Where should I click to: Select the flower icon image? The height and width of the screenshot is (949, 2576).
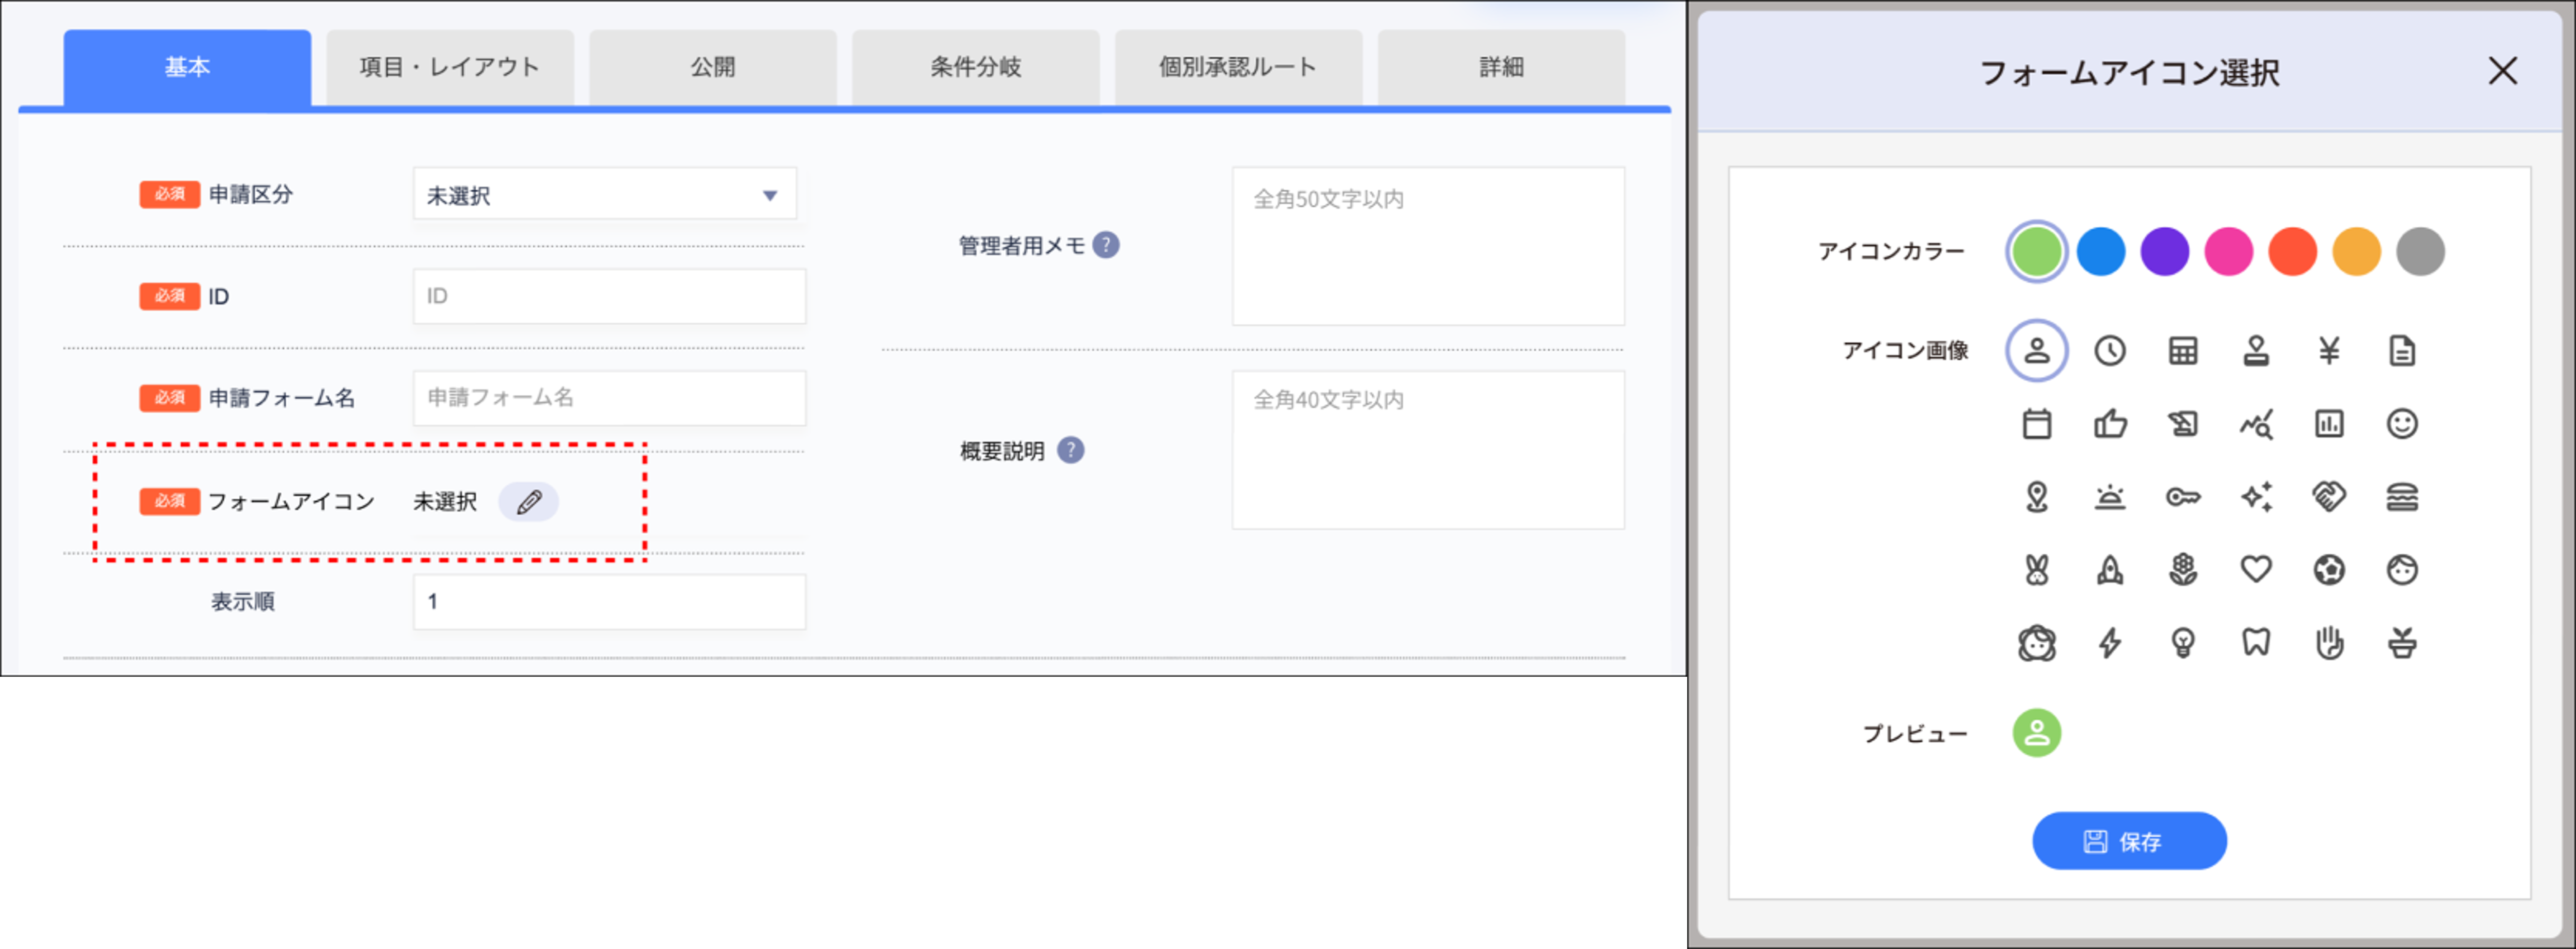pyautogui.click(x=2183, y=570)
